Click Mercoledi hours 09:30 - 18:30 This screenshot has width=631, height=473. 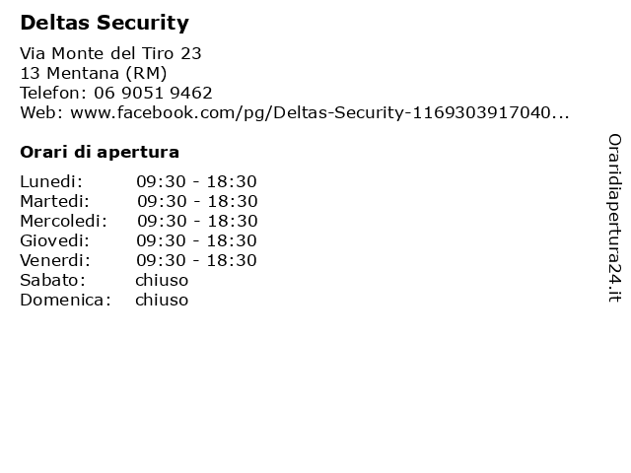coord(197,221)
